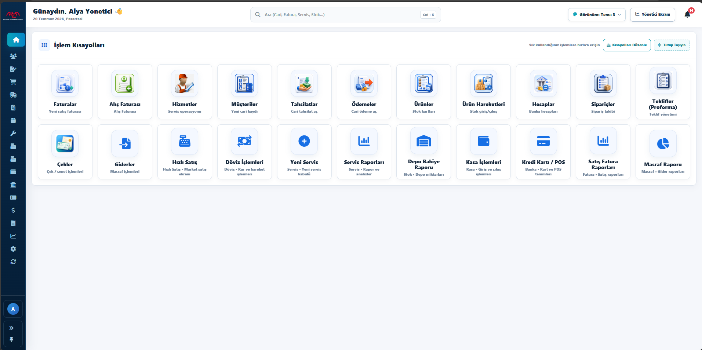Open the Hesaplar bank accounts shortcut

tap(543, 92)
